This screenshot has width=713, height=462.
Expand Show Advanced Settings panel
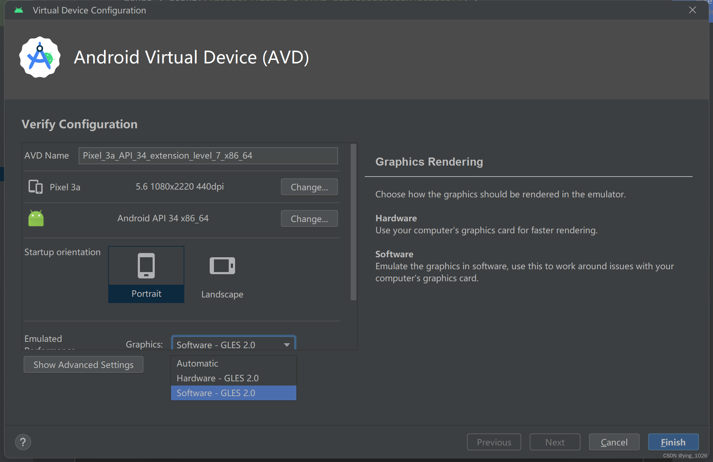tap(82, 365)
